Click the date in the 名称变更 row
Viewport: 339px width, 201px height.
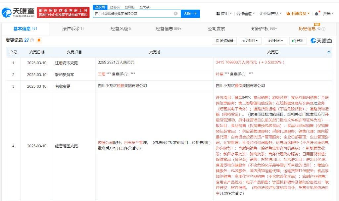click(37, 86)
